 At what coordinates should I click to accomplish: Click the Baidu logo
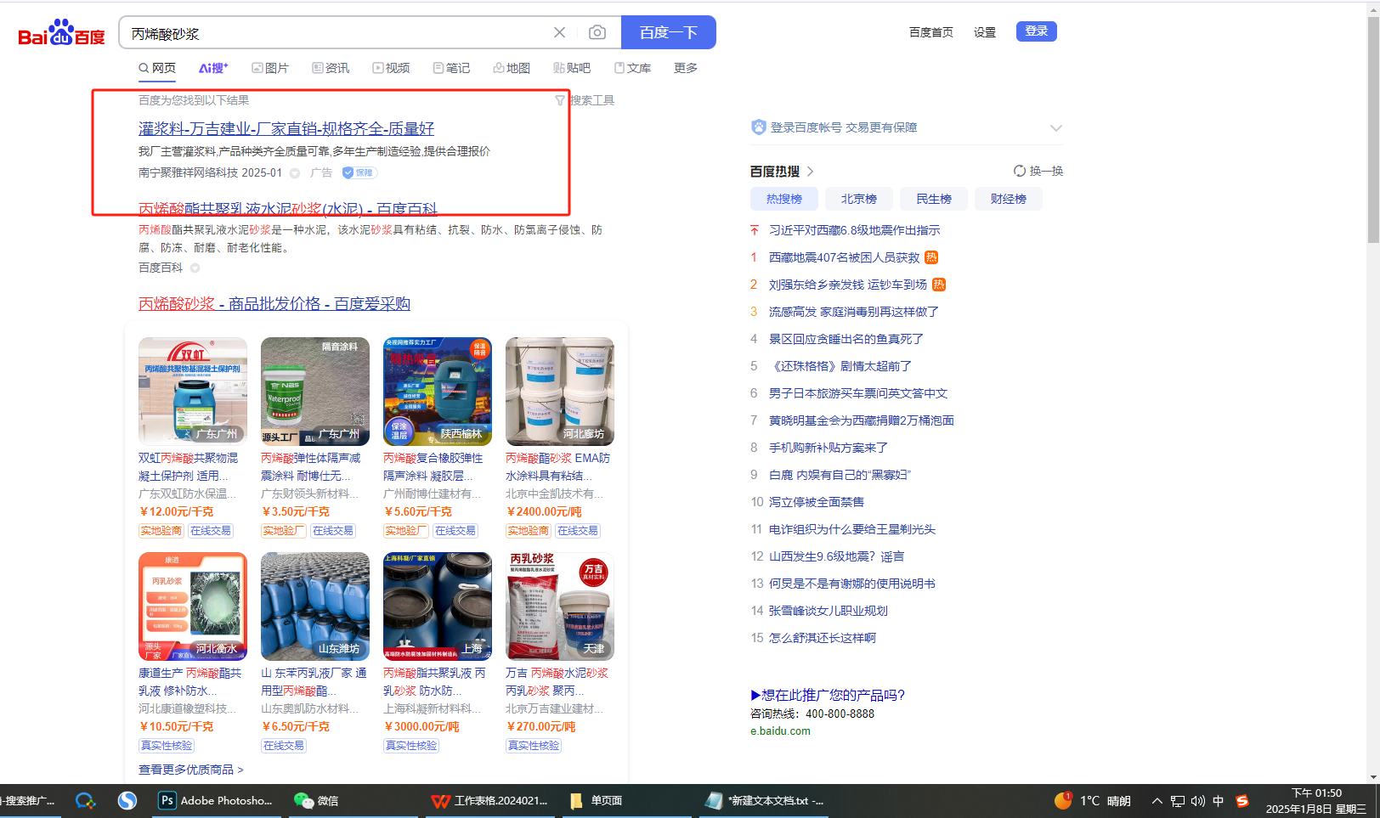[61, 33]
